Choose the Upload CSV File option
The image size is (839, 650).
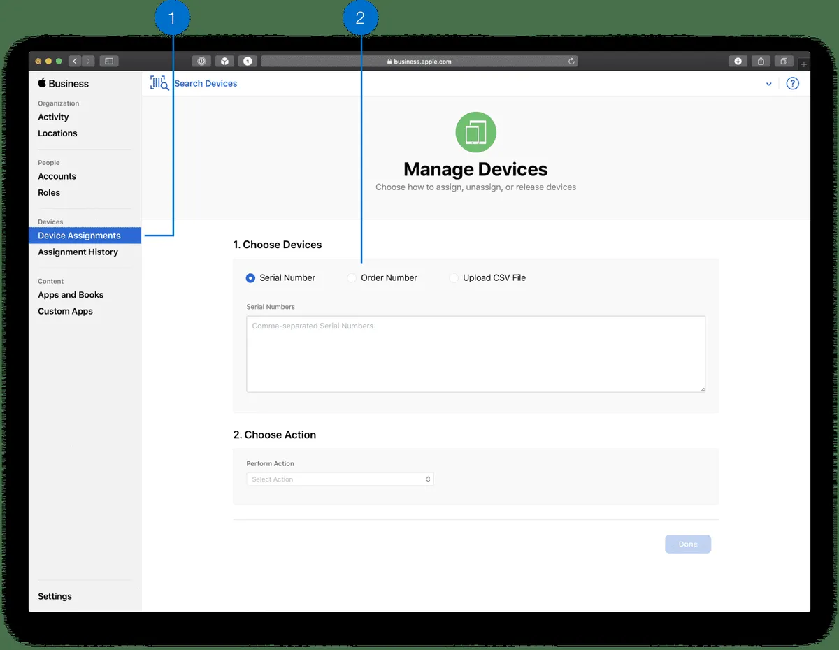[454, 278]
